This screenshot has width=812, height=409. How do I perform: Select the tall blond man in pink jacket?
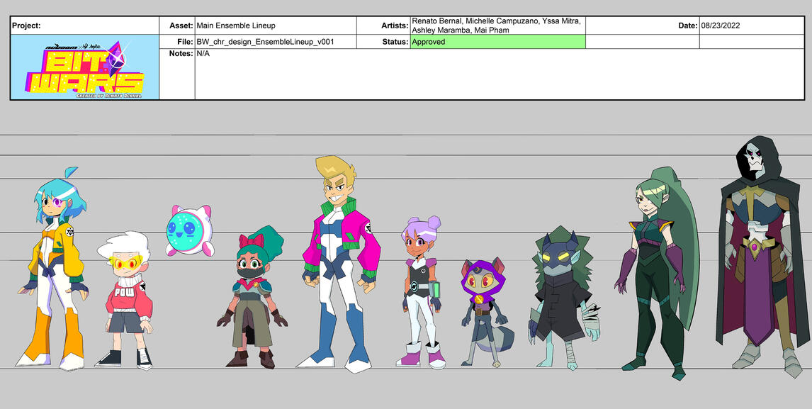[x=338, y=264]
